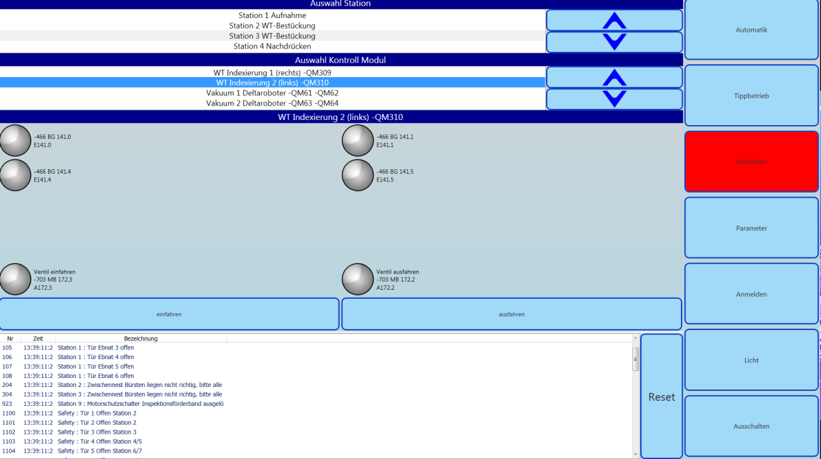This screenshot has width=821, height=459.
Task: Click the -466 BG 141.1 indicator lamp
Action: pos(357,140)
